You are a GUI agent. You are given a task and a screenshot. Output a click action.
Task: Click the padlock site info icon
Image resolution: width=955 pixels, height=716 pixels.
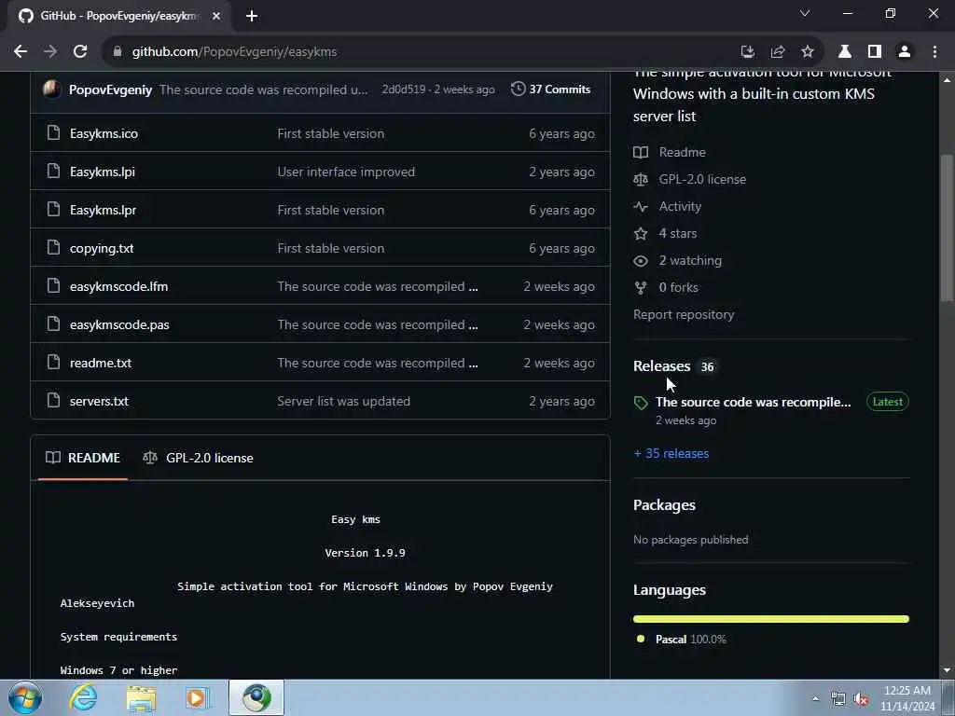[118, 52]
